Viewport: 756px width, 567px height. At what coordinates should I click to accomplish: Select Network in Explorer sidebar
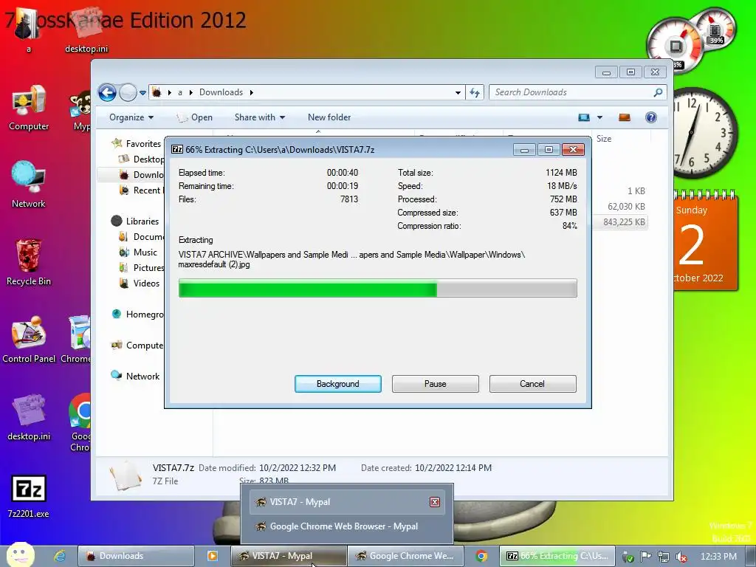pos(136,376)
